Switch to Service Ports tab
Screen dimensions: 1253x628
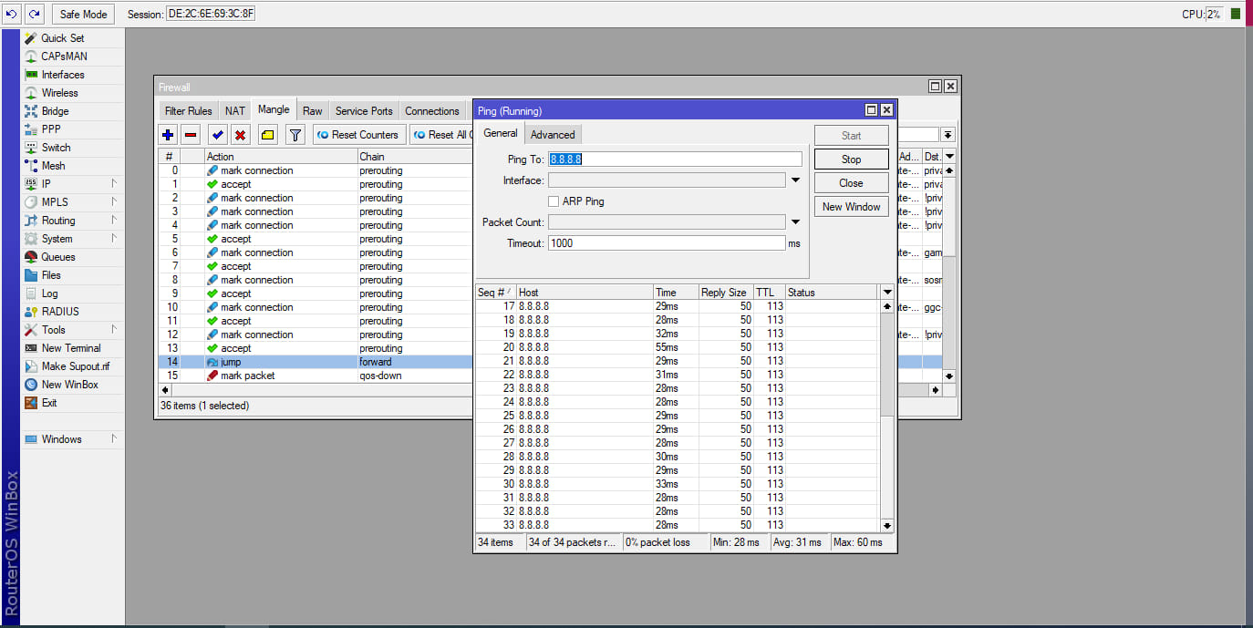(x=364, y=111)
